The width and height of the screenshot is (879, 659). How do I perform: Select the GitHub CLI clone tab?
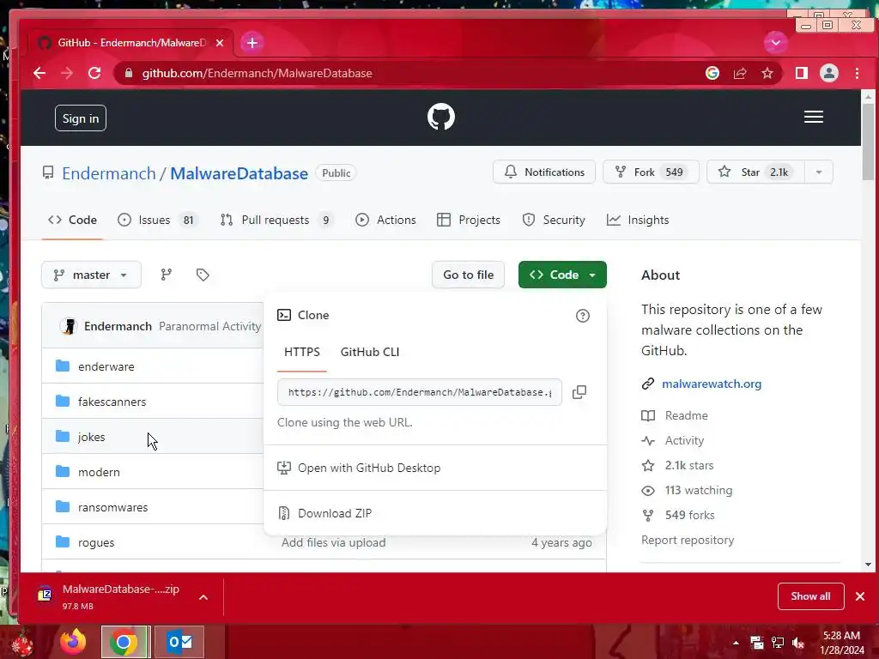pyautogui.click(x=370, y=352)
